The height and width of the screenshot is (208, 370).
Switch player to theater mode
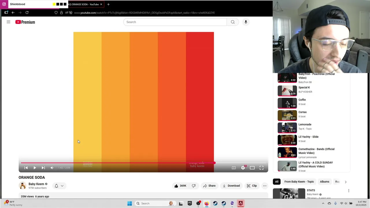(x=252, y=168)
